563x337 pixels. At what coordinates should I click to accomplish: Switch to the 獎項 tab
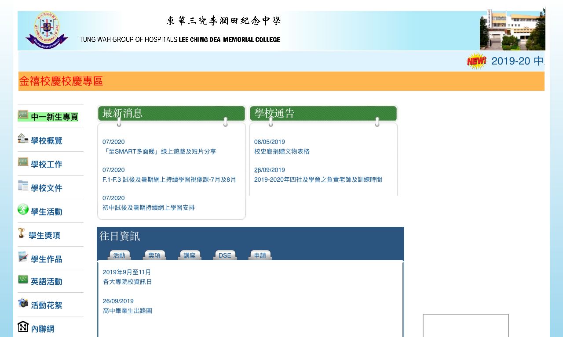[x=154, y=255]
